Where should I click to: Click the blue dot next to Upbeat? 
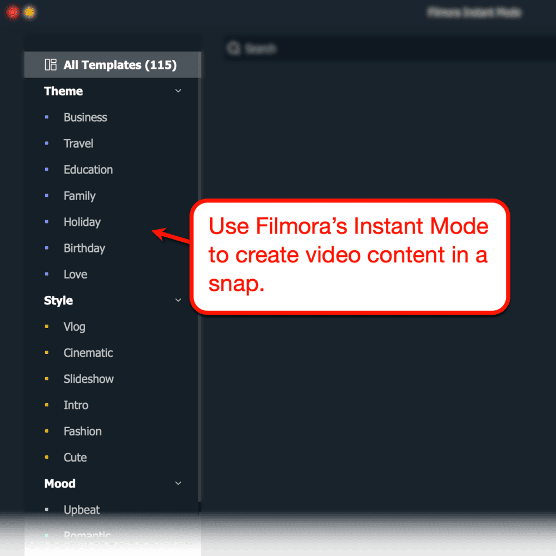(x=48, y=509)
